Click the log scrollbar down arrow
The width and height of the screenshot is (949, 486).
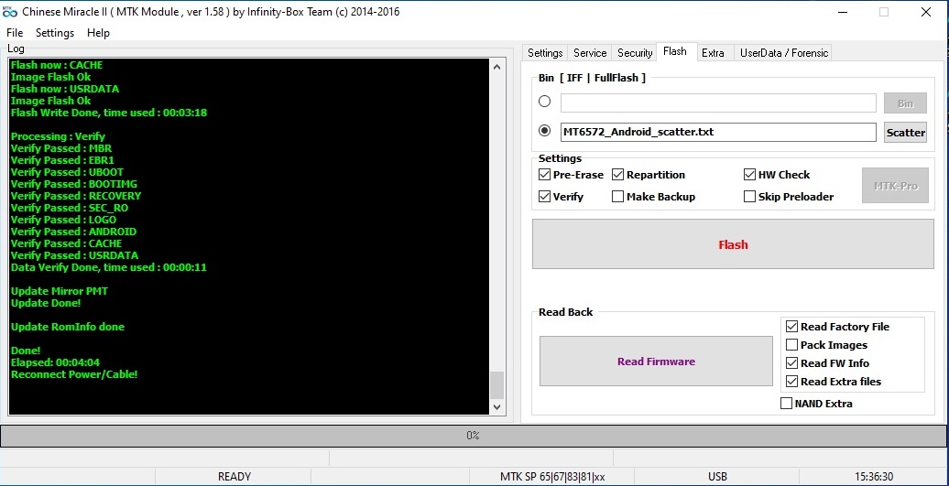tap(497, 407)
